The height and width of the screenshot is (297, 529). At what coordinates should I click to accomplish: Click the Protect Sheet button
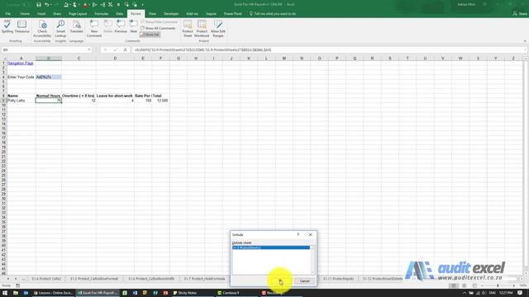(x=188, y=29)
